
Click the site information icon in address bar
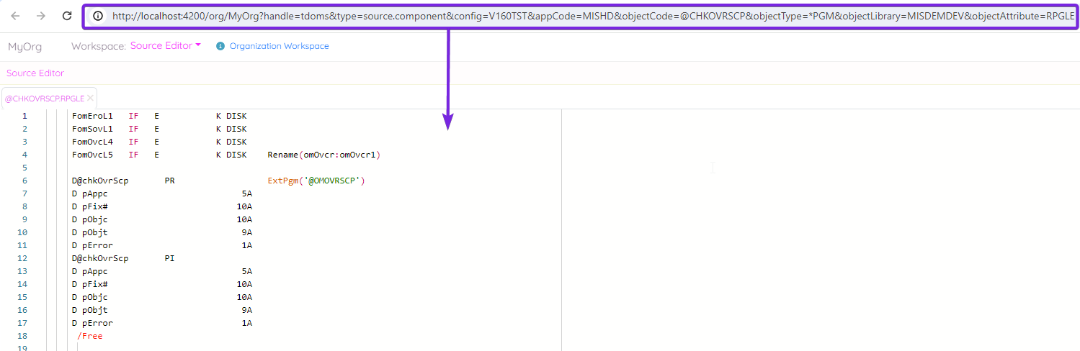(98, 16)
